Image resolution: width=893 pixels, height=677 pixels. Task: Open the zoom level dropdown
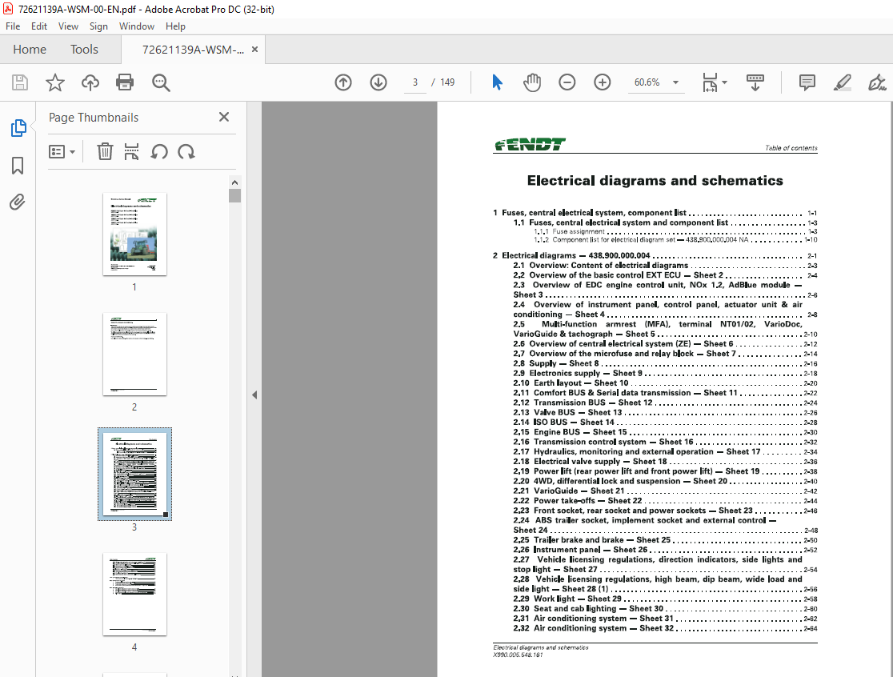675,82
